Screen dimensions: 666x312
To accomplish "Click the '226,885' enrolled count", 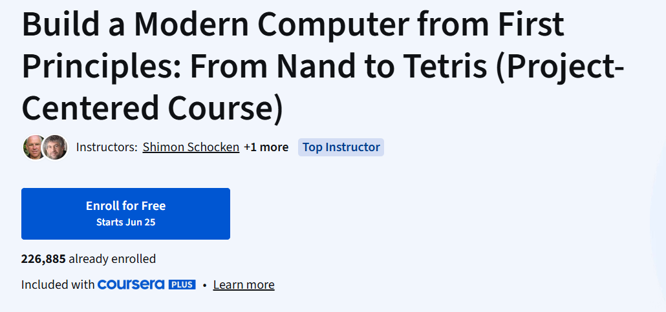I will [x=43, y=259].
